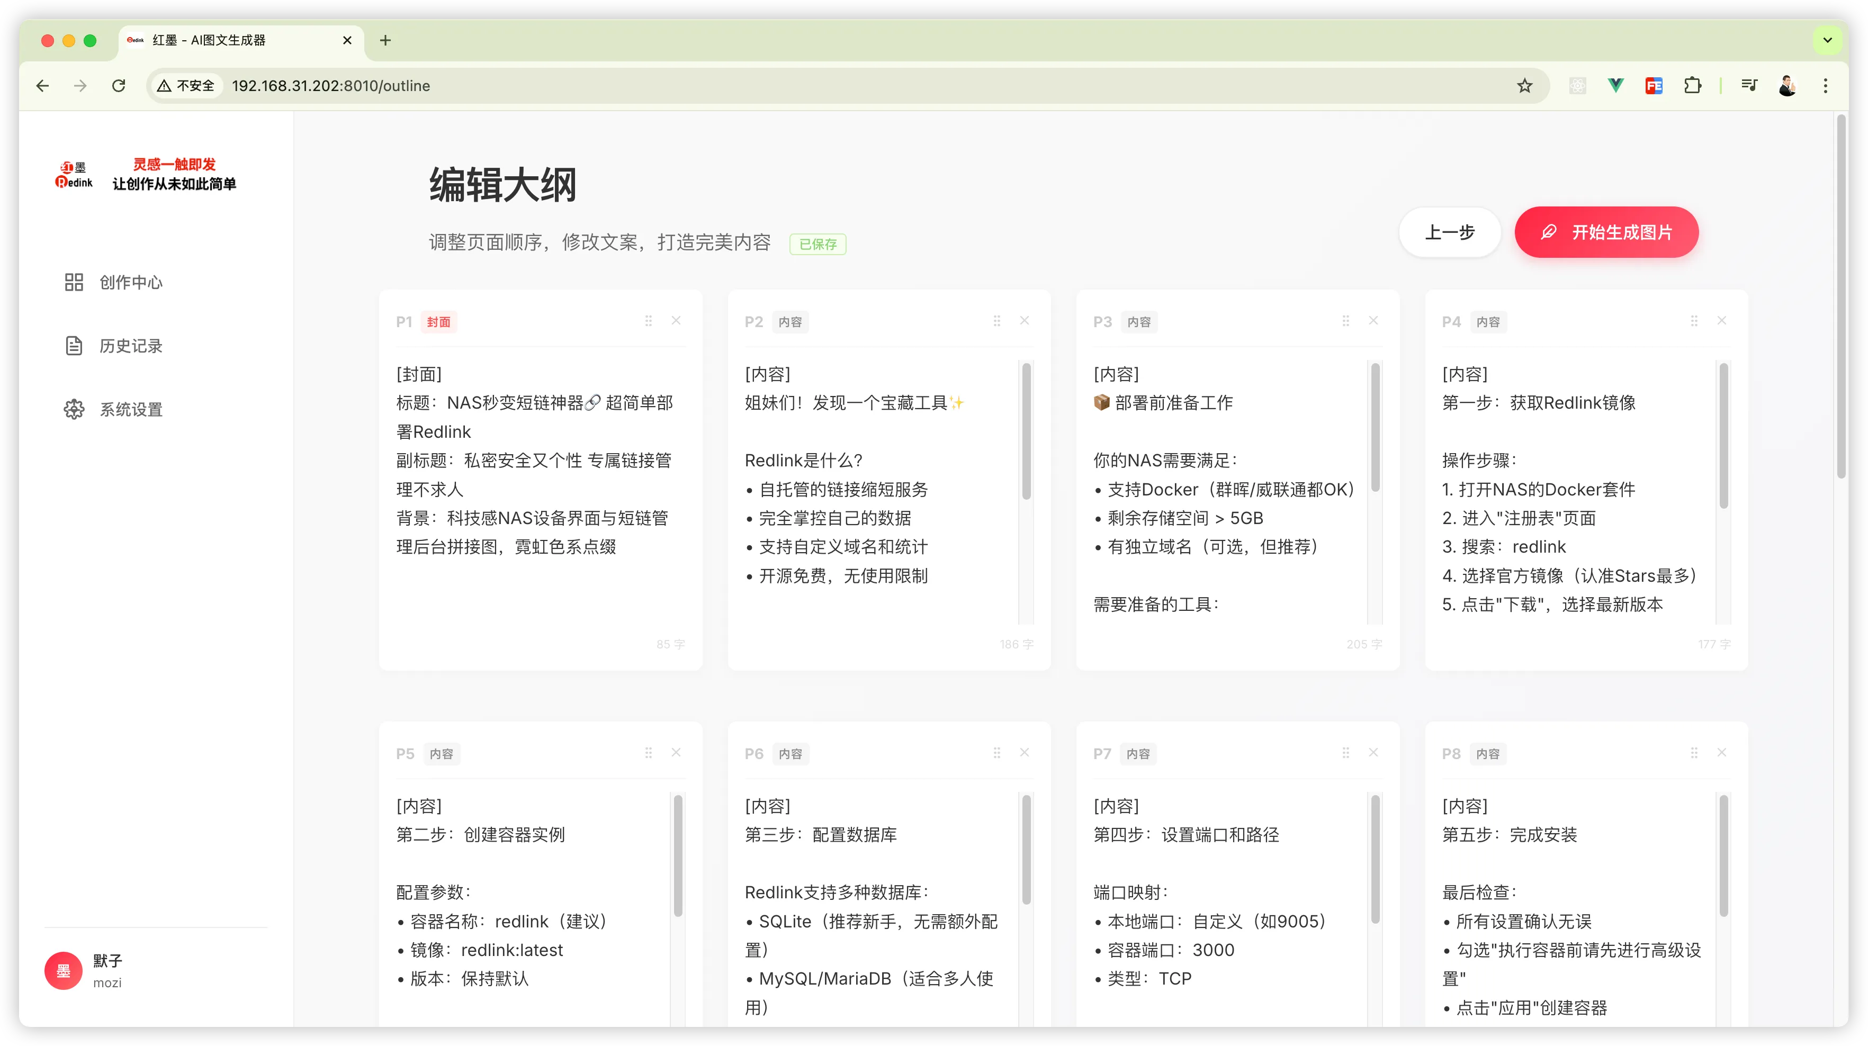Click the Redink logo in sidebar

tap(74, 175)
